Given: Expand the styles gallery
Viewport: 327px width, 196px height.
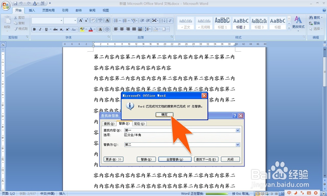Looking at the screenshot, I should pyautogui.click(x=289, y=28).
